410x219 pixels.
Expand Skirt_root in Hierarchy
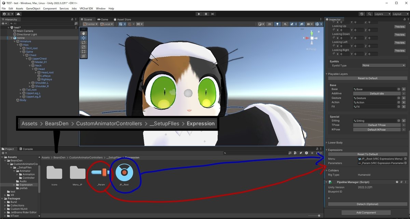click(x=21, y=48)
